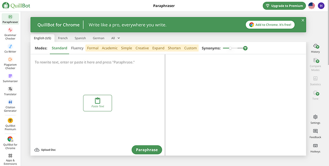Select the Creative mode
The height and width of the screenshot is (166, 329).
[142, 48]
